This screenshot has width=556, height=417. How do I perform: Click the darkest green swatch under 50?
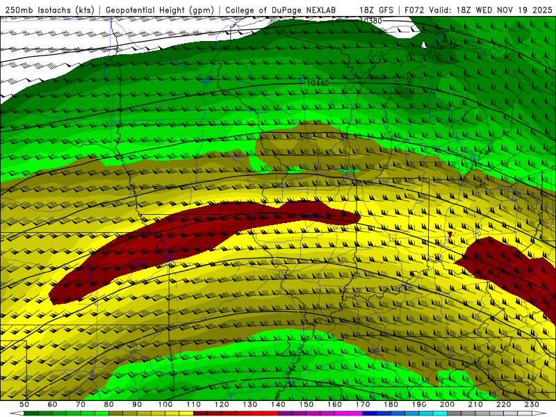[31, 414]
